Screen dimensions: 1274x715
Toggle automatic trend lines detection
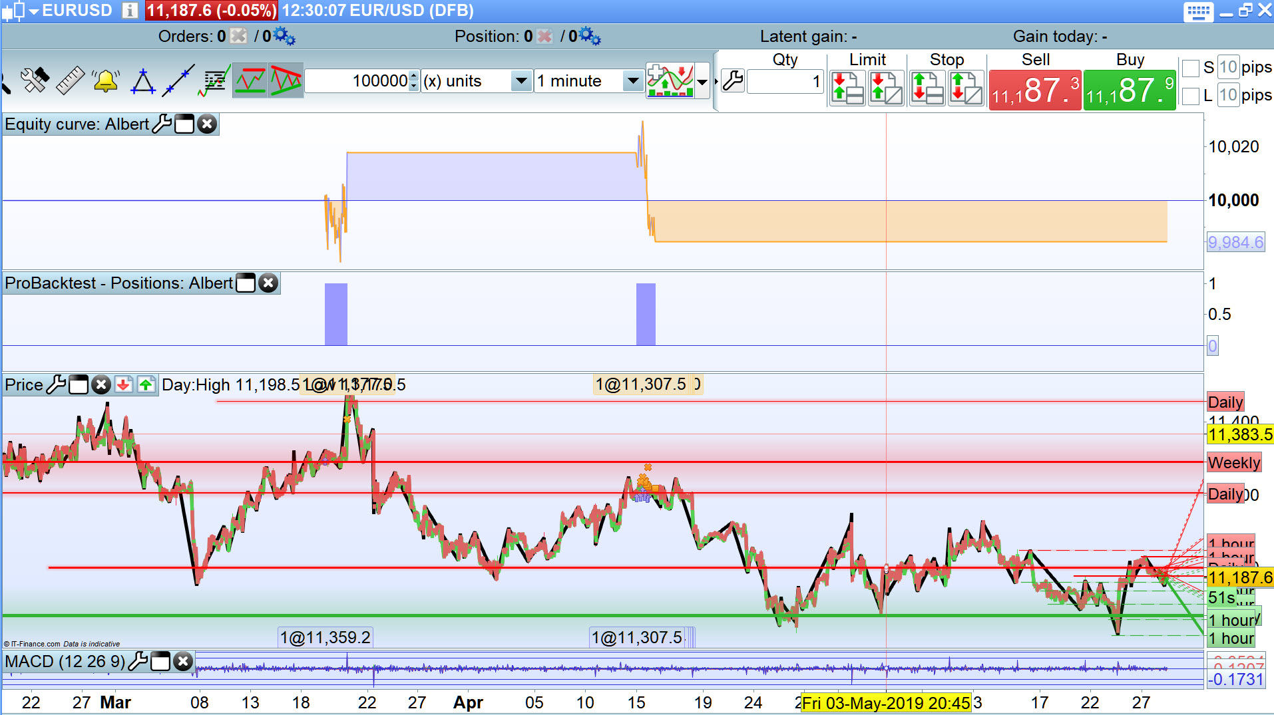pyautogui.click(x=286, y=80)
